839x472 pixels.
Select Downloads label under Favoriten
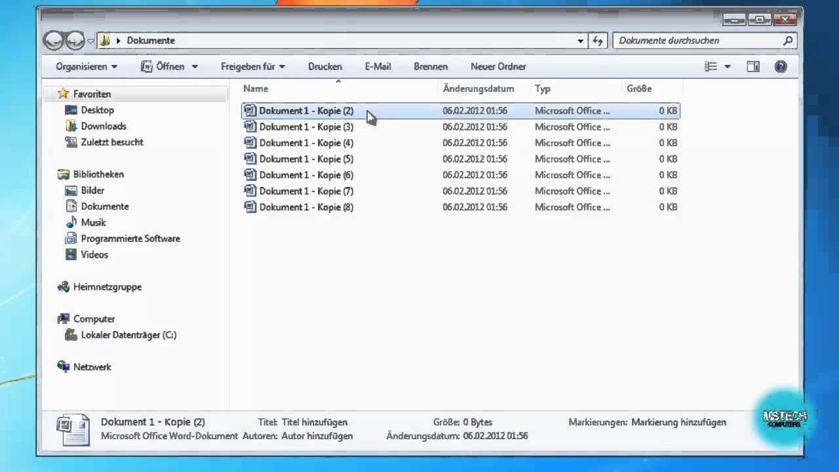[104, 126]
